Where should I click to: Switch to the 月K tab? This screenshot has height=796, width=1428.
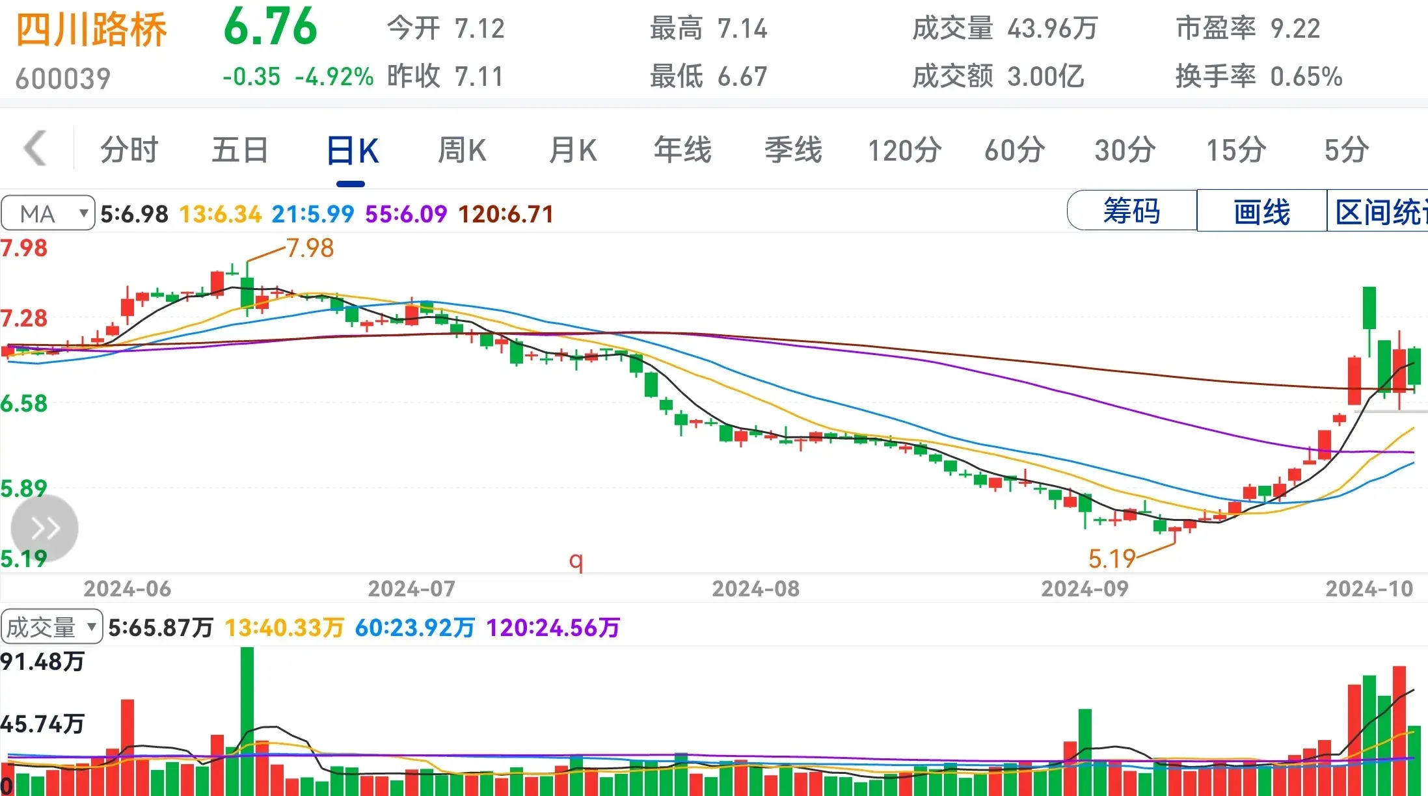573,150
